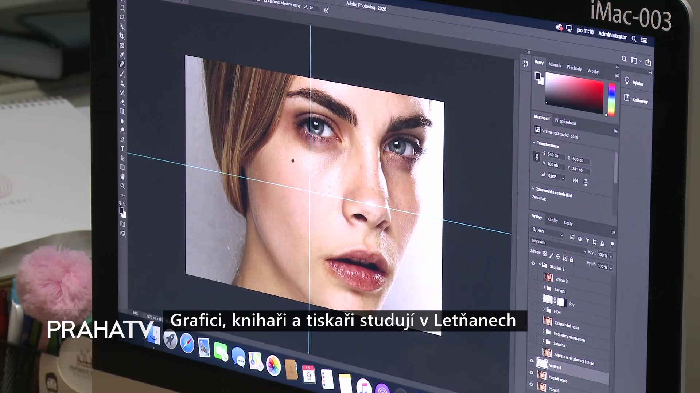Toggle visibility of the Pozadí kopie layer
This screenshot has height=393, width=700.
(x=531, y=372)
